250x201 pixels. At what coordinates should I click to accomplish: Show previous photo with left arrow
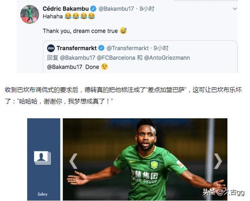point(73,161)
